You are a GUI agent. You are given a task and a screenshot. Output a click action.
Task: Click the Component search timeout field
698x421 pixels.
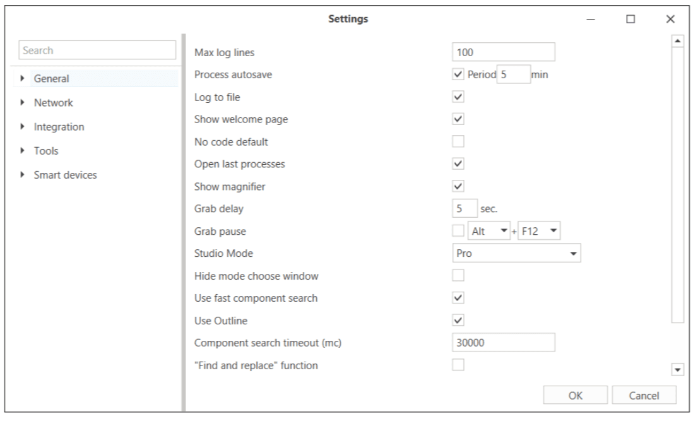click(504, 342)
